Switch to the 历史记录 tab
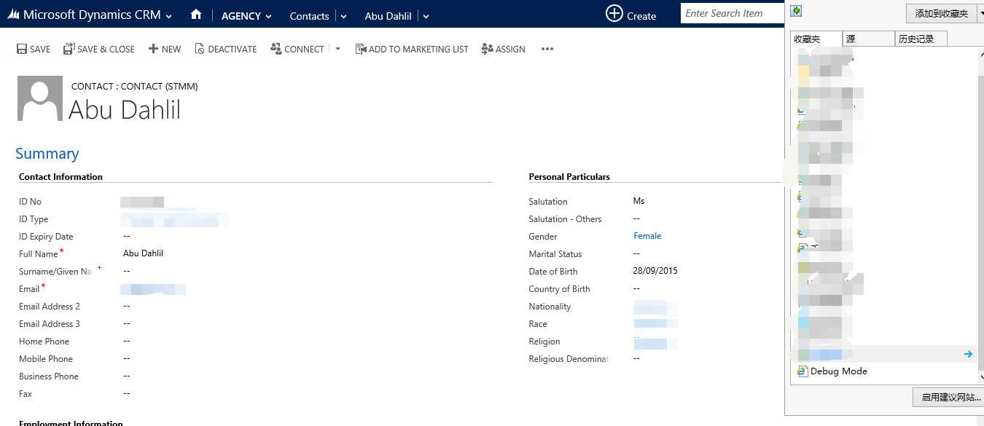The height and width of the screenshot is (426, 984). [921, 39]
